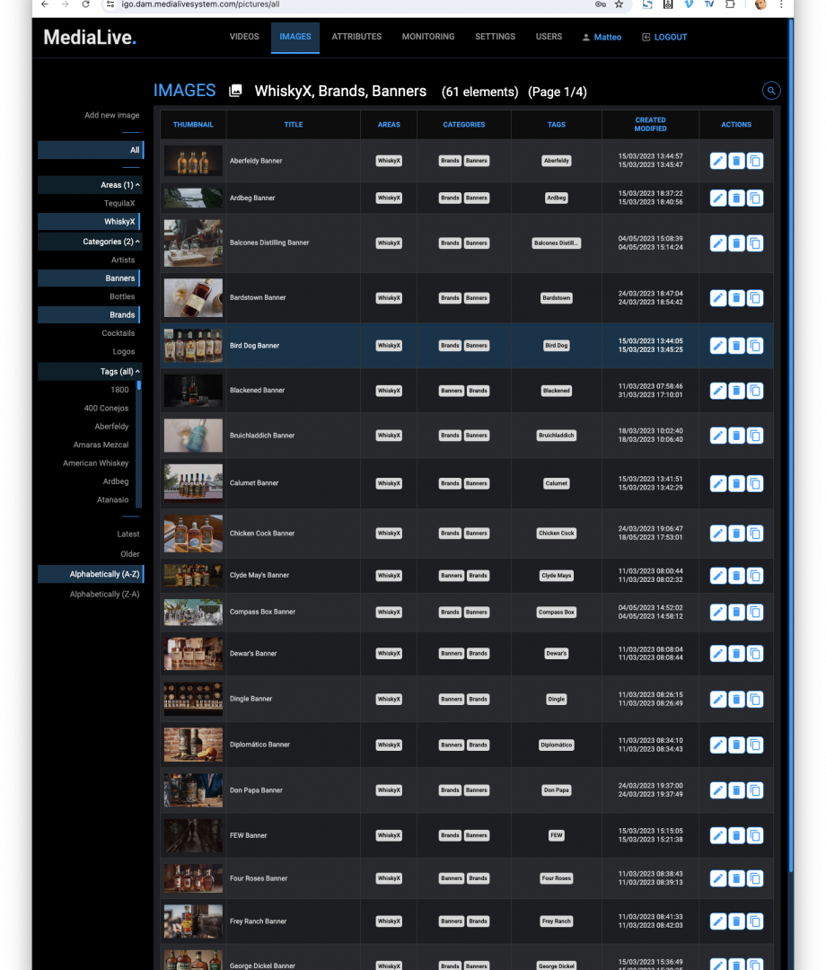Open the Images tab
The width and height of the screenshot is (826, 970).
(x=294, y=37)
